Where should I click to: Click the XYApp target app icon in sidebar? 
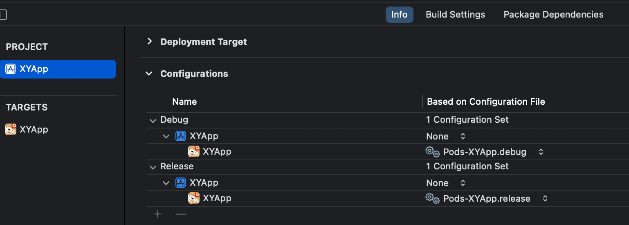pos(10,129)
